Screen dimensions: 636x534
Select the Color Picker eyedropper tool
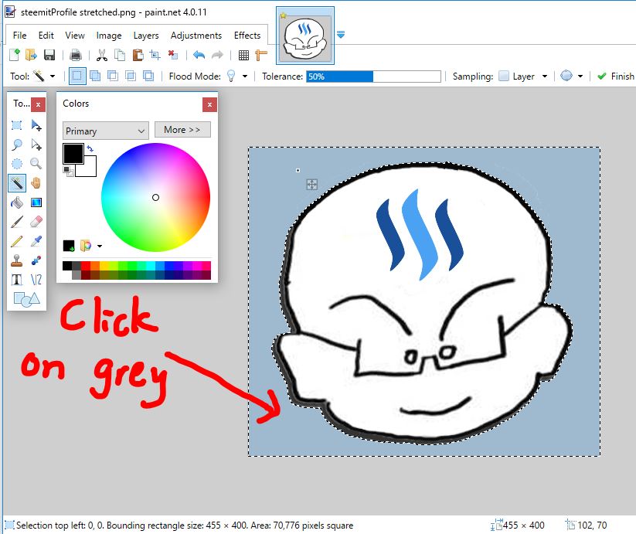(36, 241)
